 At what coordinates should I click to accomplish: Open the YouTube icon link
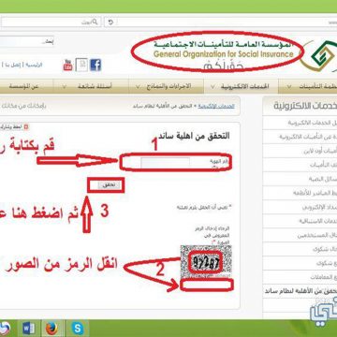[x=67, y=65]
